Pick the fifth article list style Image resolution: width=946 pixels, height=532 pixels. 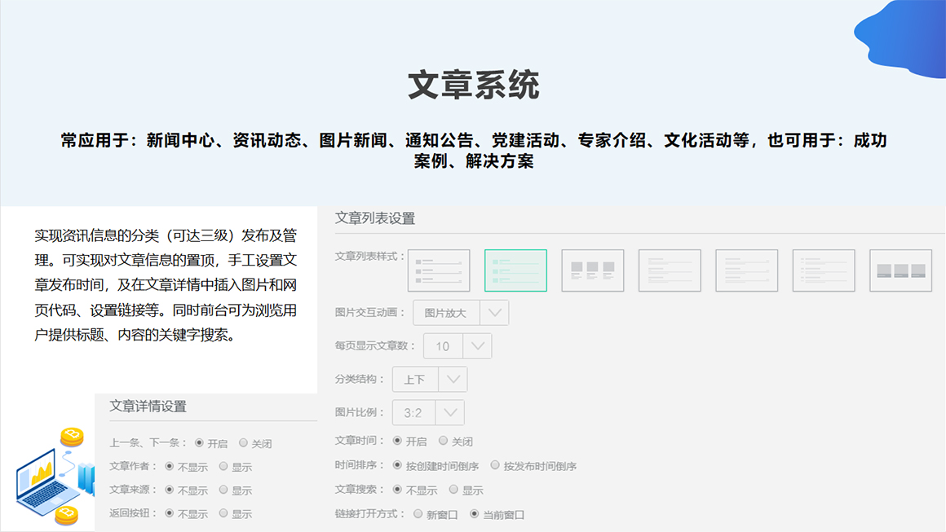[746, 270]
